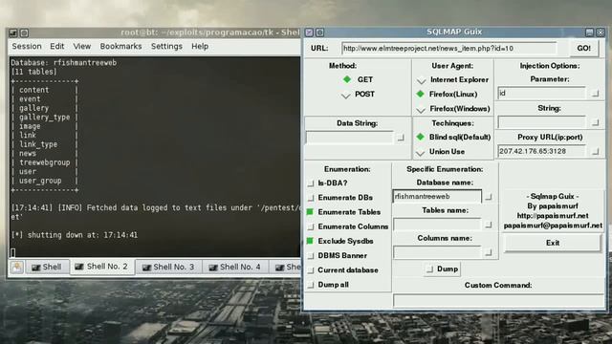Click SQLMAP Guix window menu icon
Image resolution: width=612 pixels, height=344 pixels.
point(309,32)
